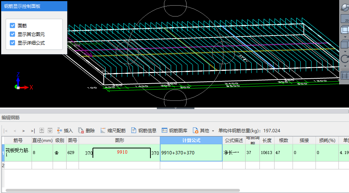This screenshot has width=349, height=193.
Task: Click the rebar grade symbol cell
Action: tap(59, 153)
